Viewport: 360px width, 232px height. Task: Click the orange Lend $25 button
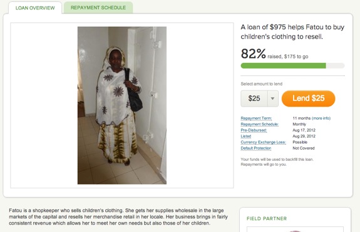(308, 99)
